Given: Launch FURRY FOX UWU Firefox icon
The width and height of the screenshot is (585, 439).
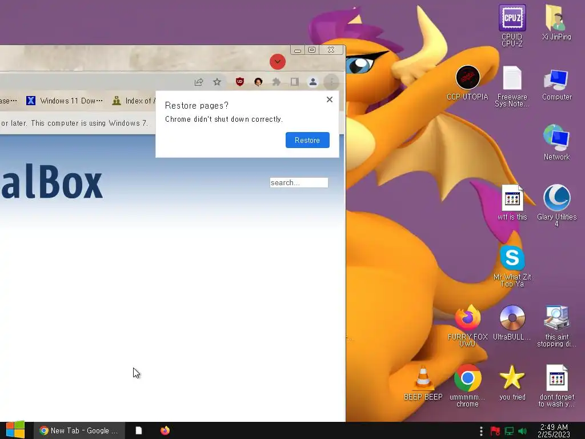Looking at the screenshot, I should (467, 326).
